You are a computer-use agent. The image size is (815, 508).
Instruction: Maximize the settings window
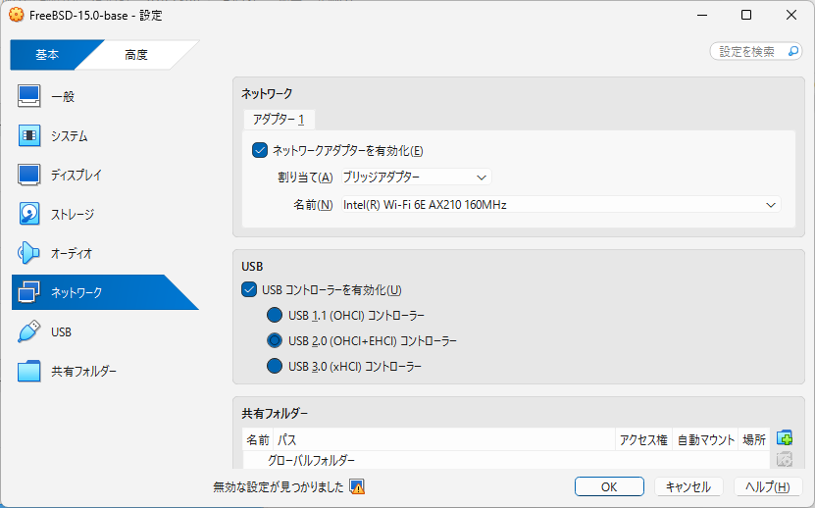click(746, 15)
